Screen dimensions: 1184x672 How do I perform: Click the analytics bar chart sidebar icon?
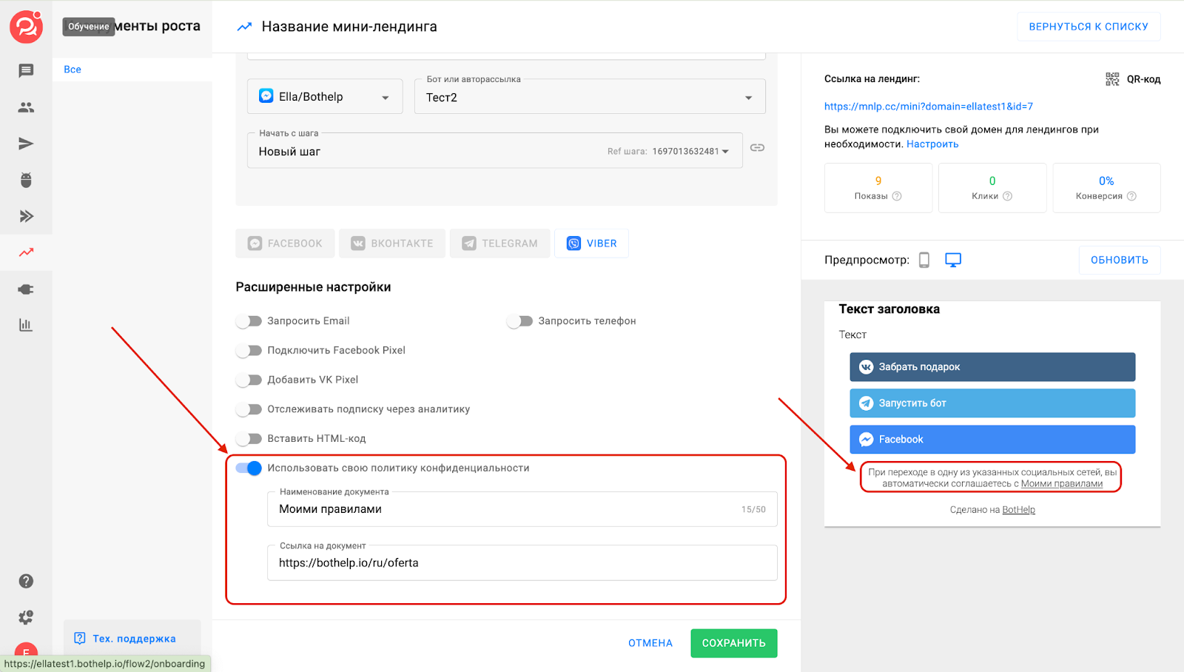coord(26,325)
